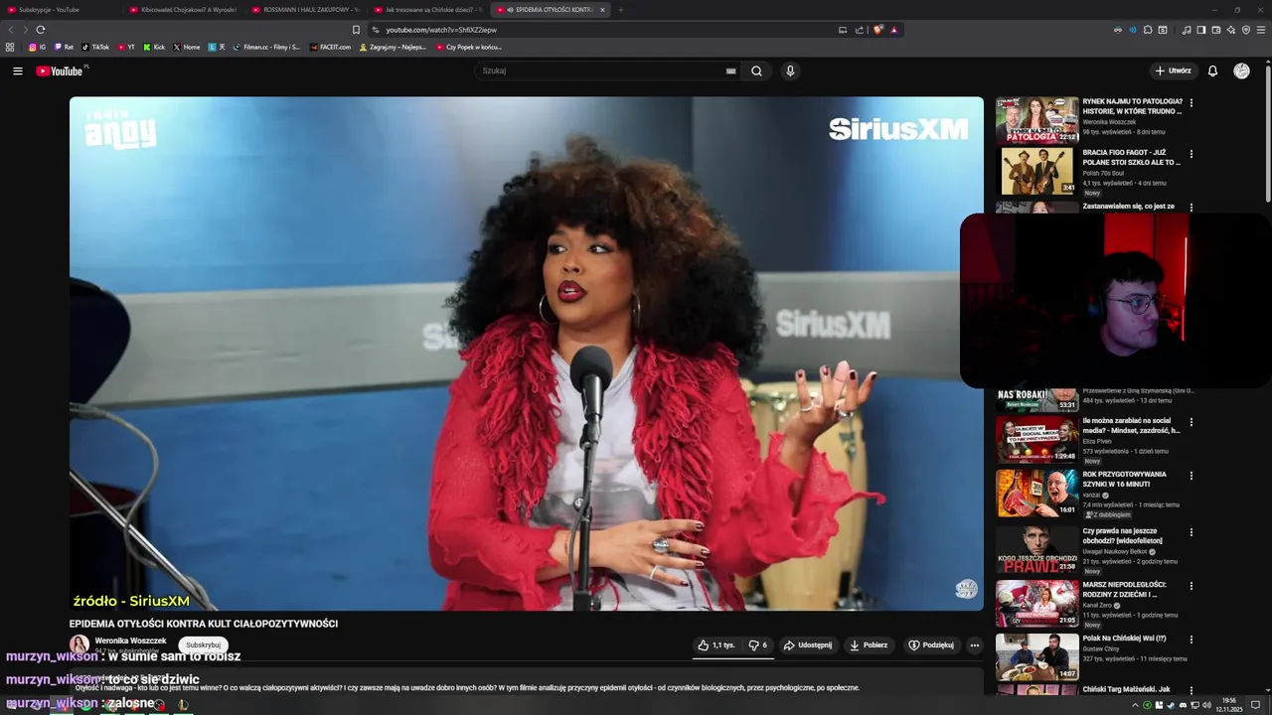Toggle the browser sidebar panel icon

click(1201, 30)
